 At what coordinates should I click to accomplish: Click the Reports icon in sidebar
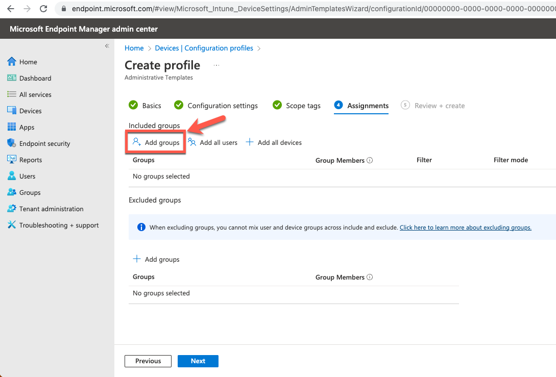[12, 160]
